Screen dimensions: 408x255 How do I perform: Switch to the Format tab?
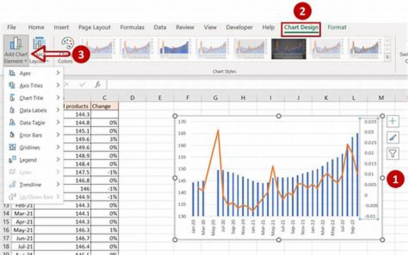[337, 27]
